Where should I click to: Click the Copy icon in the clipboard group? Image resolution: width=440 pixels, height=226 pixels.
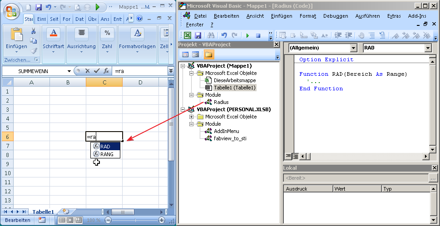pyautogui.click(x=34, y=41)
